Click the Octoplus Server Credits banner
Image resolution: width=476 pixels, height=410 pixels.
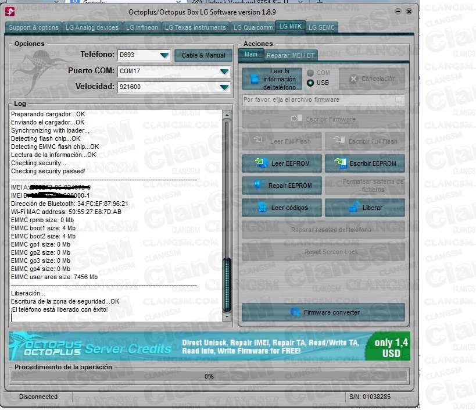209,347
